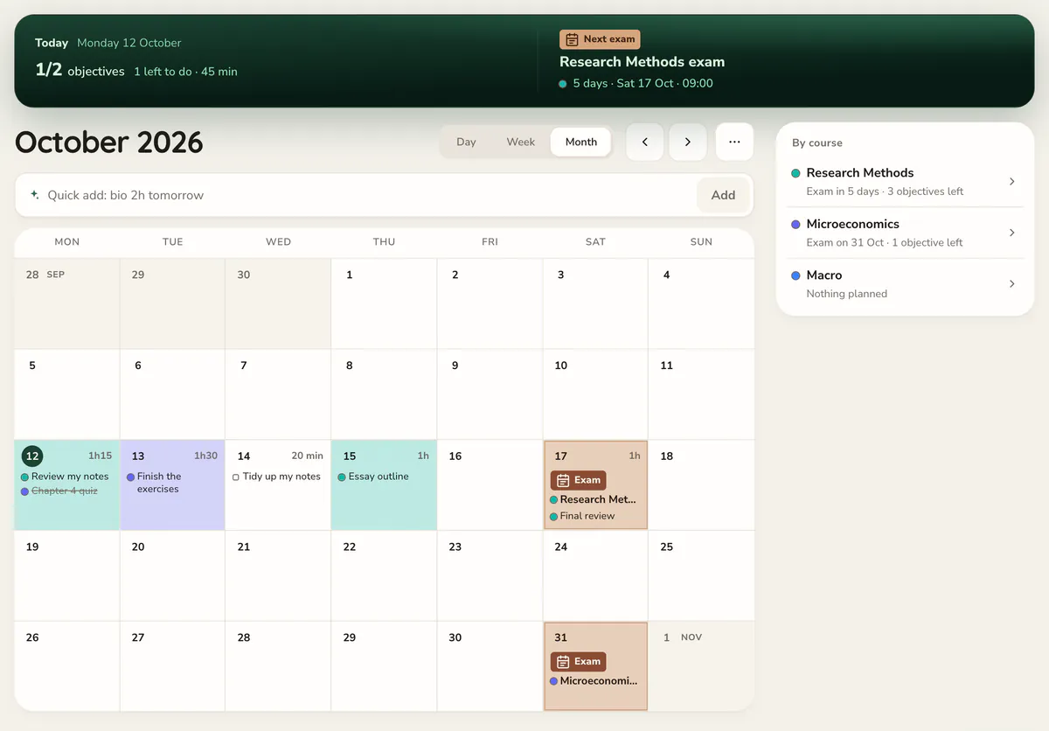This screenshot has width=1049, height=731.
Task: Open the Finish the exercises task
Action: tap(159, 483)
